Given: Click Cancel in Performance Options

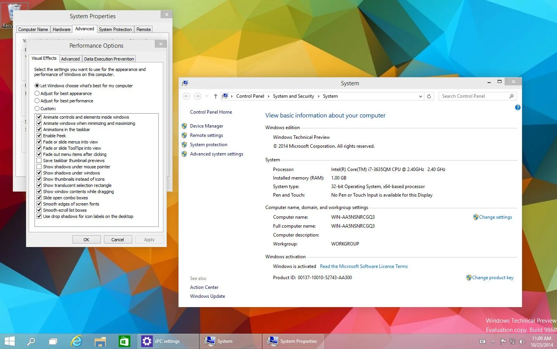Looking at the screenshot, I should pyautogui.click(x=118, y=240).
